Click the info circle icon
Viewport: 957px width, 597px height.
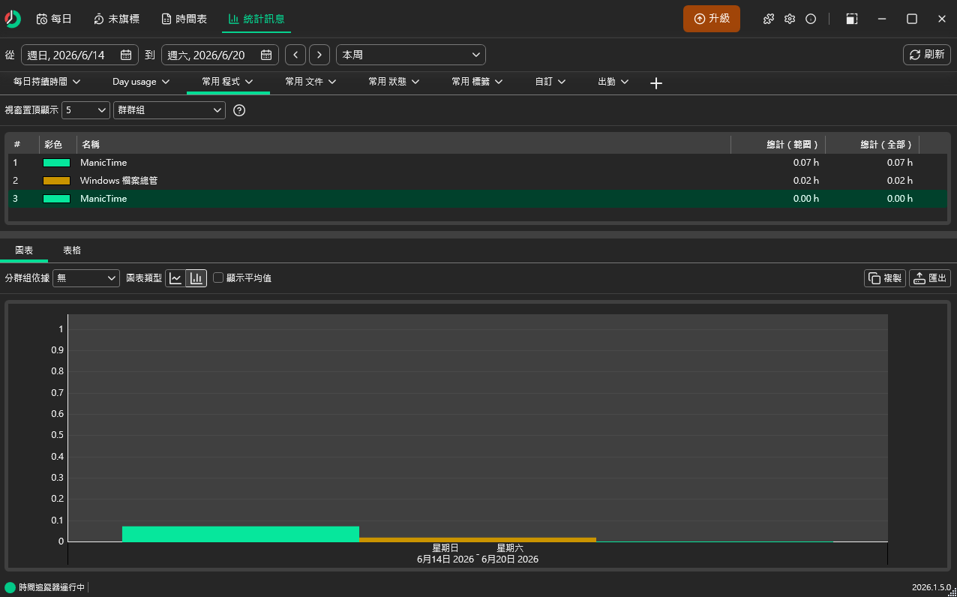pyautogui.click(x=811, y=19)
